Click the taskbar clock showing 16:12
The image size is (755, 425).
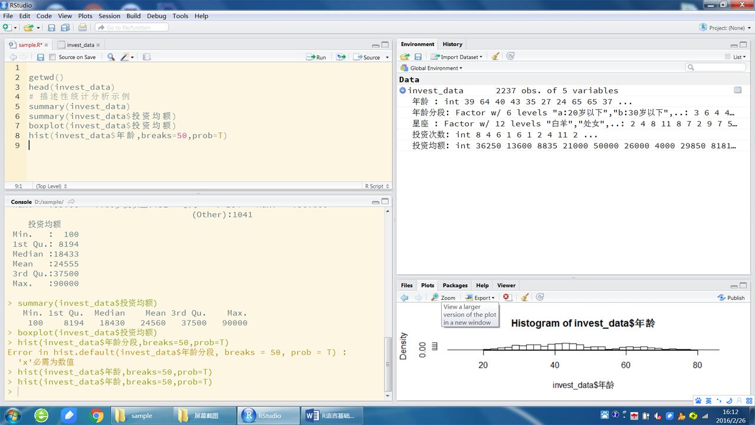pyautogui.click(x=730, y=416)
